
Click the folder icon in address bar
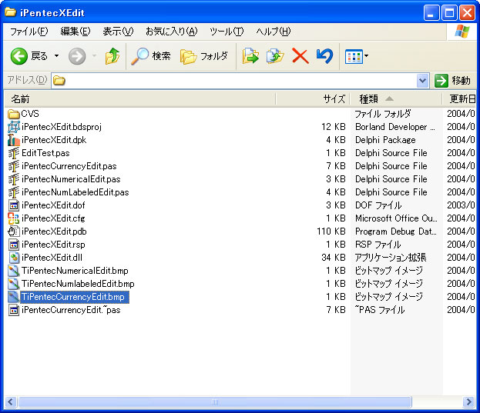pos(59,81)
